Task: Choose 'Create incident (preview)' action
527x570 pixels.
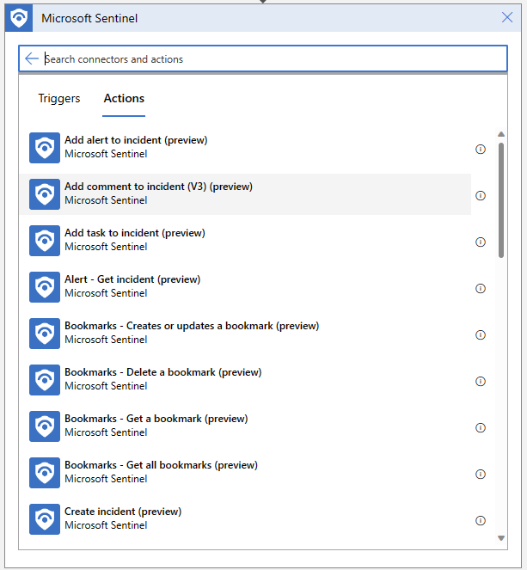Action: pos(245,519)
